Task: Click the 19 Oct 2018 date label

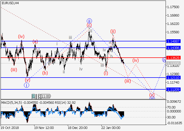Action: point(10,128)
